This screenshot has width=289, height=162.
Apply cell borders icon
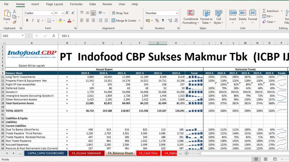point(49,20)
